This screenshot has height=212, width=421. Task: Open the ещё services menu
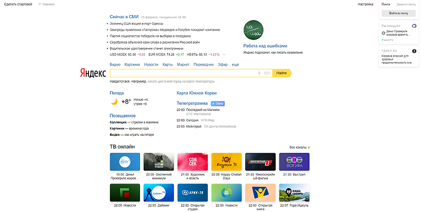click(235, 65)
